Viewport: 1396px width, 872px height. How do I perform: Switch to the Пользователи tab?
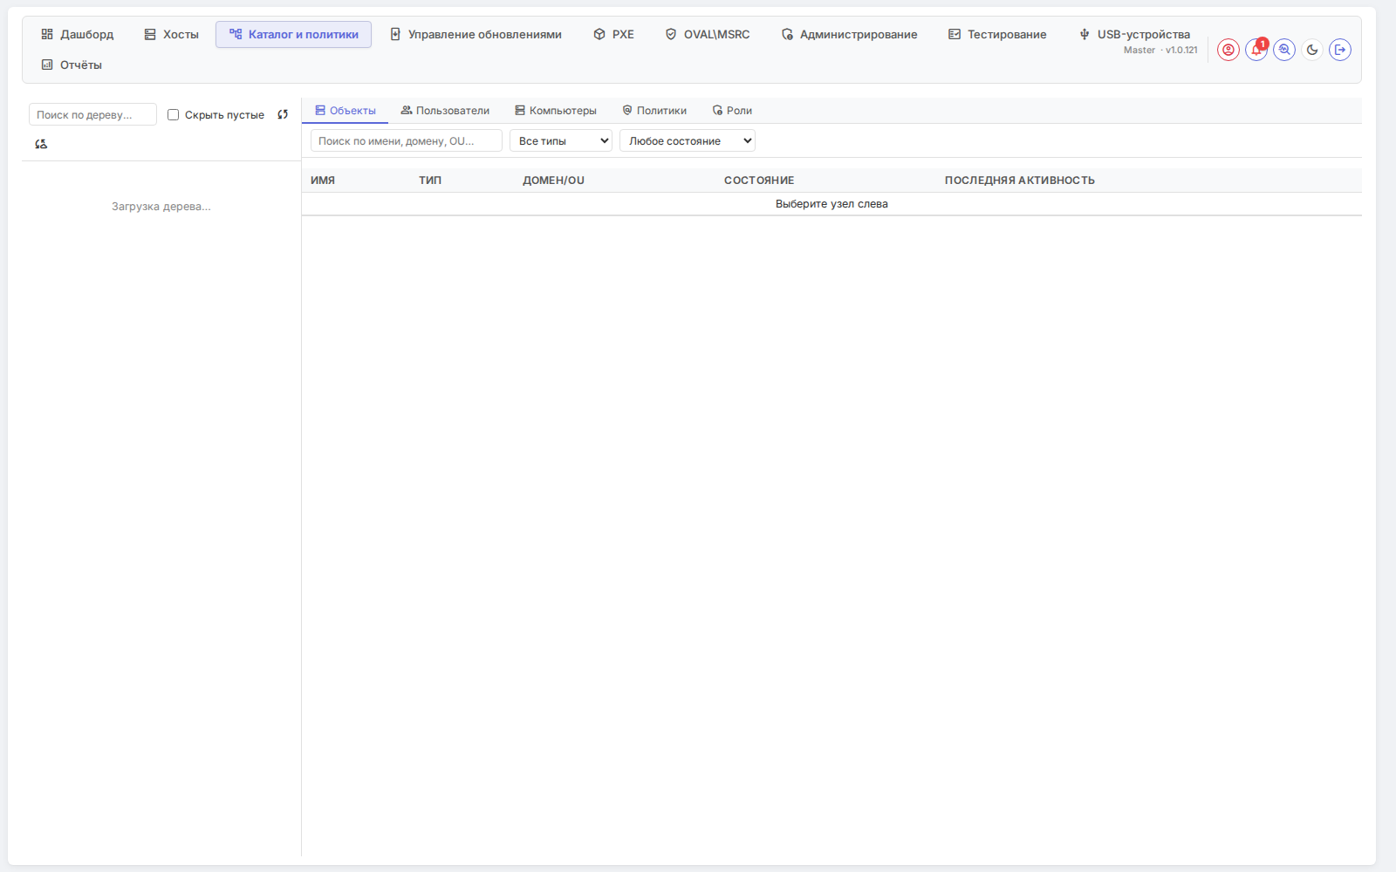click(445, 111)
